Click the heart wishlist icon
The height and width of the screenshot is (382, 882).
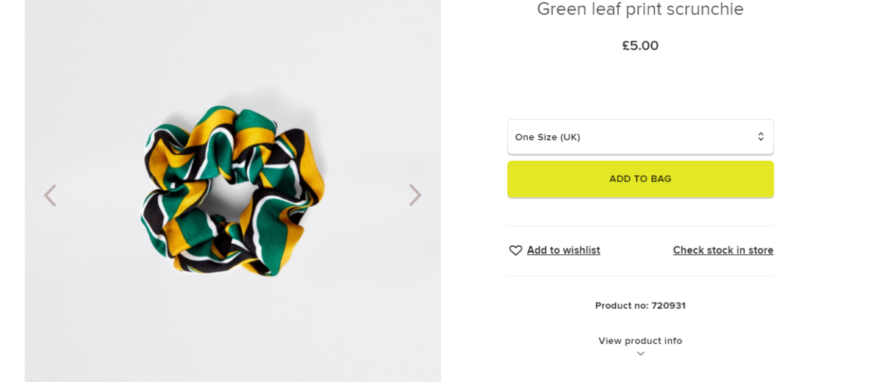tap(515, 251)
